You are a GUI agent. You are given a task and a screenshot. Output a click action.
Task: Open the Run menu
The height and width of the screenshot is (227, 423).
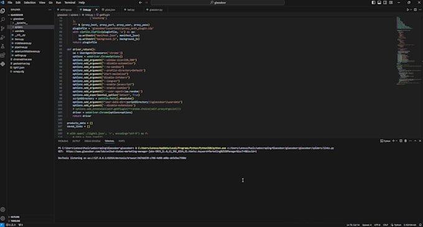58,2
